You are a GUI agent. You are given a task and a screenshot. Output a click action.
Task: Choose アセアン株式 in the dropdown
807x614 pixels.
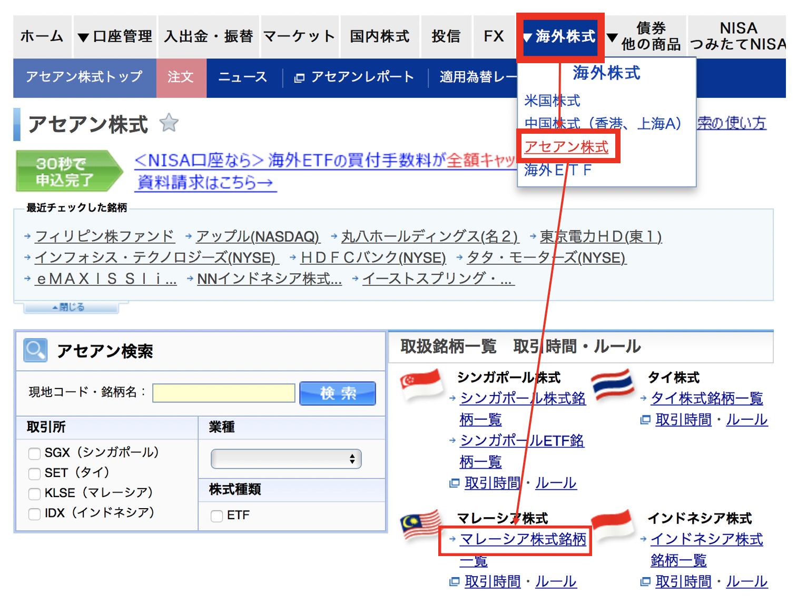point(566,147)
